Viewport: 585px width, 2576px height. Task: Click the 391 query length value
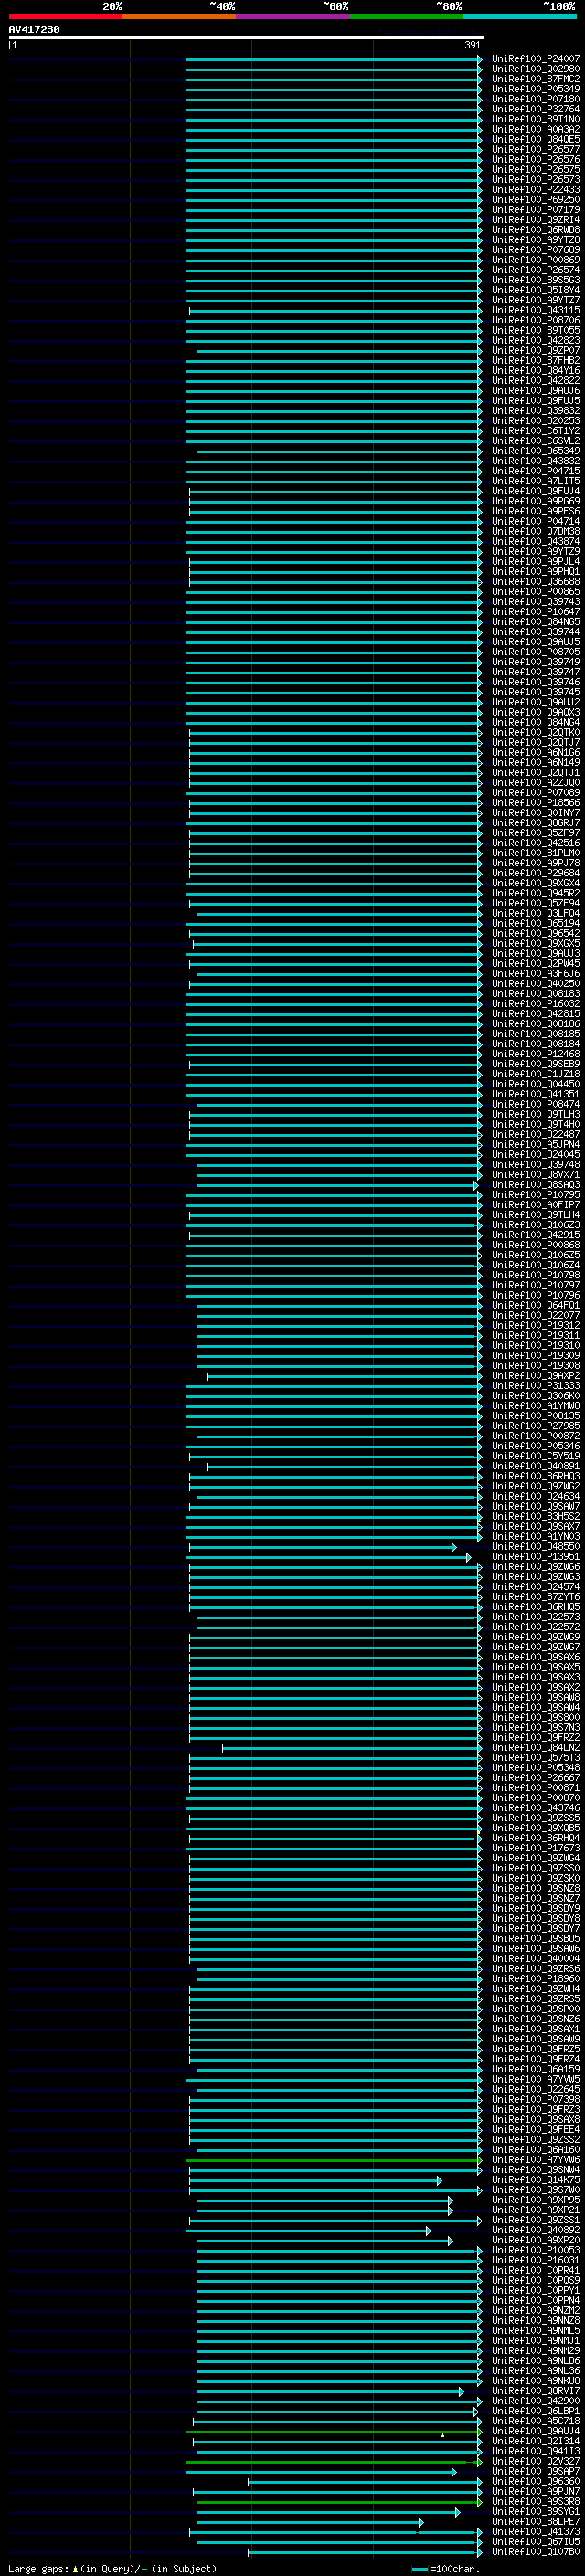[x=472, y=45]
